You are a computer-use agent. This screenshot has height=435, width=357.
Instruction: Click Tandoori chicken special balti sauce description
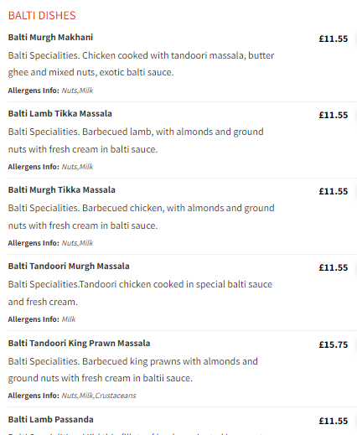point(140,293)
